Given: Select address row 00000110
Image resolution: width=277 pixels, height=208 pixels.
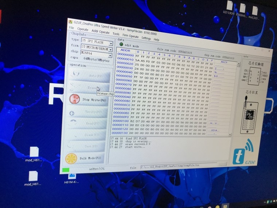Looking at the screenshot, I should (120, 125).
